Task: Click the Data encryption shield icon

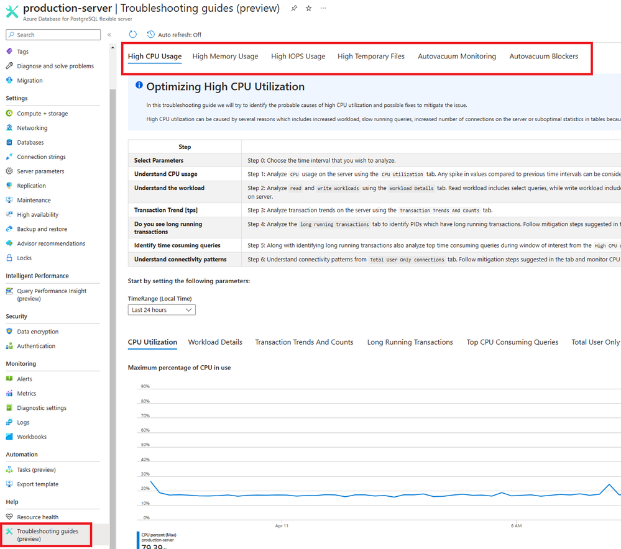Action: (x=9, y=331)
